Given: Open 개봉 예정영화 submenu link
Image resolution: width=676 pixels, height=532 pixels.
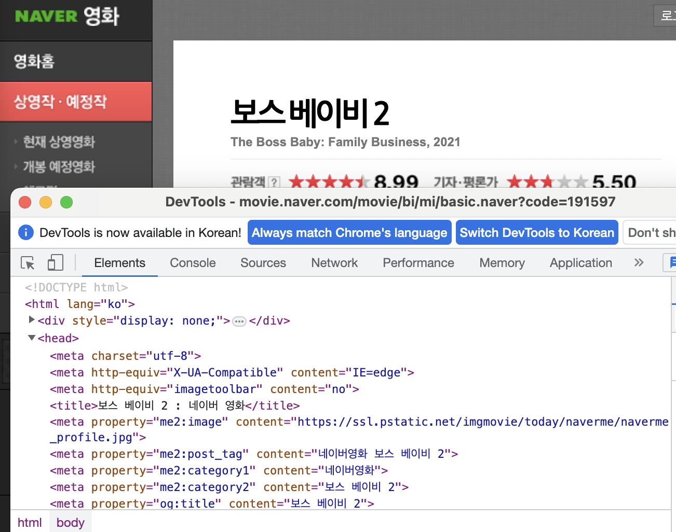Looking at the screenshot, I should point(59,166).
